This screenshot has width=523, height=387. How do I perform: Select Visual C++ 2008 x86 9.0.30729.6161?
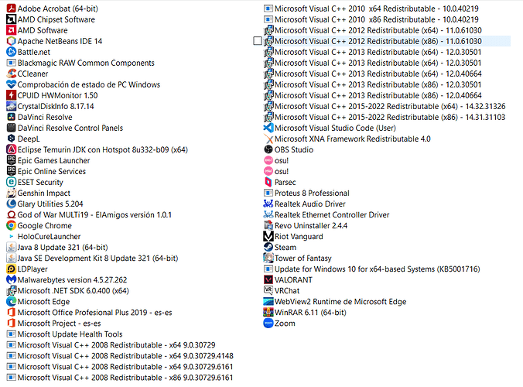[120, 378]
